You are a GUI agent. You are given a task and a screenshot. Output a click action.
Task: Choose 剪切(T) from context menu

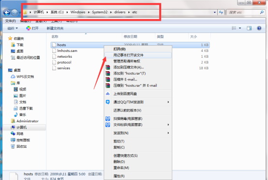pyautogui.click(x=138, y=141)
